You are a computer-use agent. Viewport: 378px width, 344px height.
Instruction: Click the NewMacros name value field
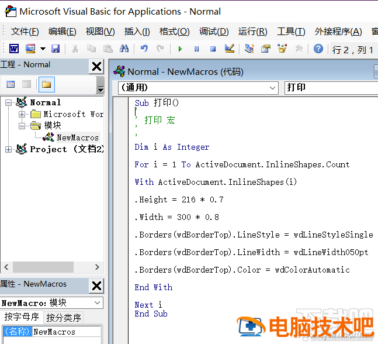[67, 332]
